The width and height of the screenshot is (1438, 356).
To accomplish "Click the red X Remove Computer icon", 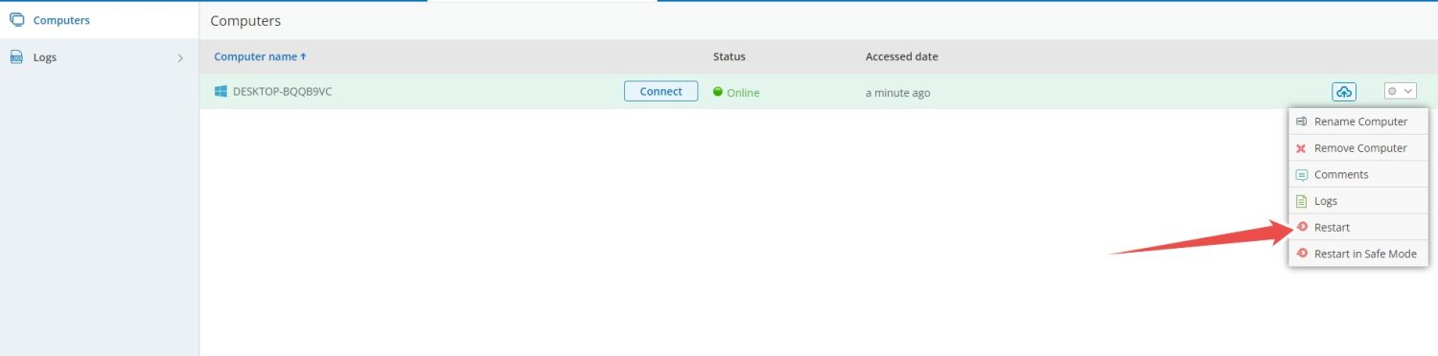I will (x=1301, y=148).
